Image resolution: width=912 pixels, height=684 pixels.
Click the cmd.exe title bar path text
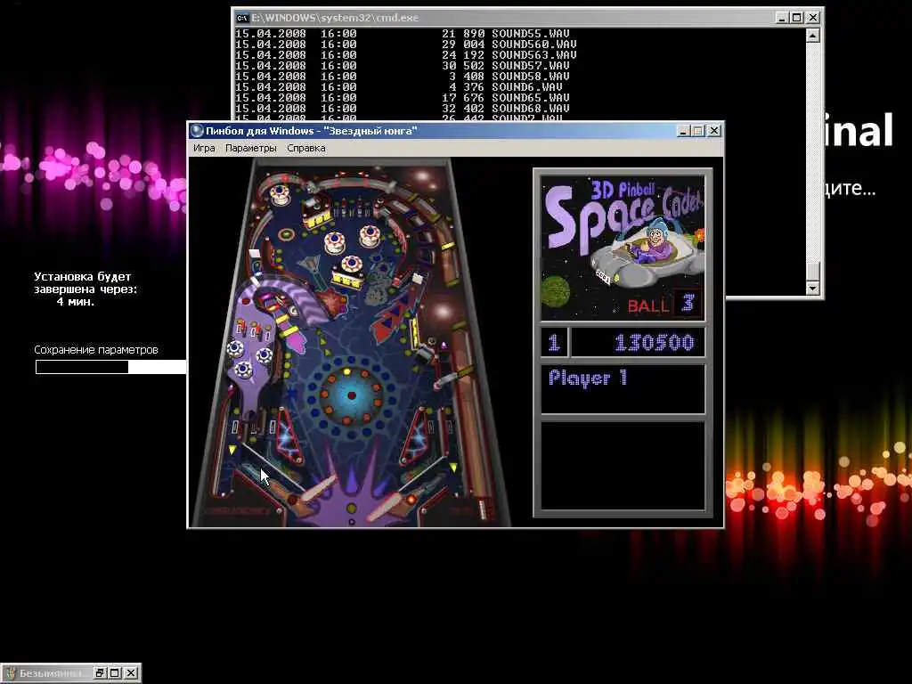(335, 18)
